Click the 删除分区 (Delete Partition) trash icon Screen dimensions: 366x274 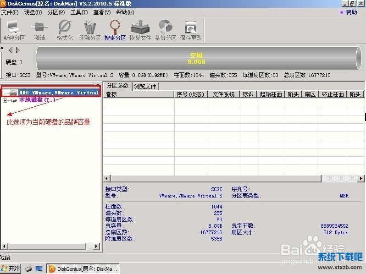[90, 30]
